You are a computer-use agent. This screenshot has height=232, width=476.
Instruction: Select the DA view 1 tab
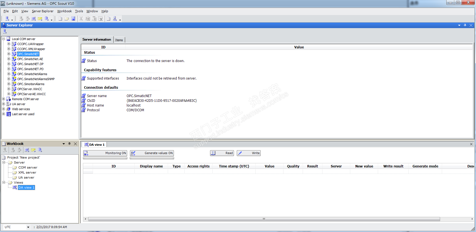pyautogui.click(x=95, y=145)
